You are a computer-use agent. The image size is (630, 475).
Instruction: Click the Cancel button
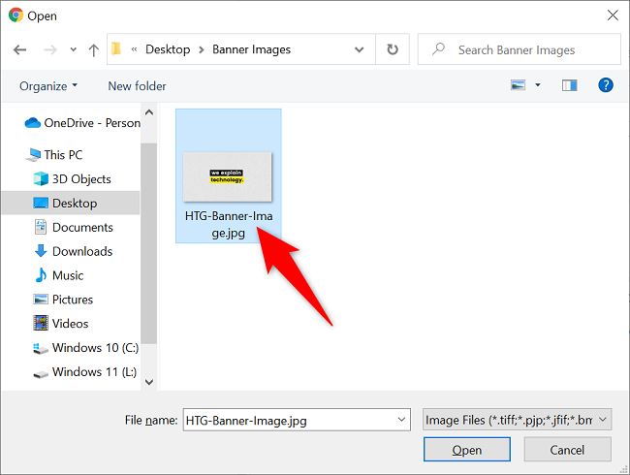pos(567,450)
